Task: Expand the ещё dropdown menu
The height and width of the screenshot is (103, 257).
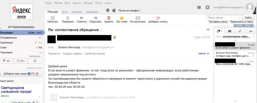Action: [108, 3]
